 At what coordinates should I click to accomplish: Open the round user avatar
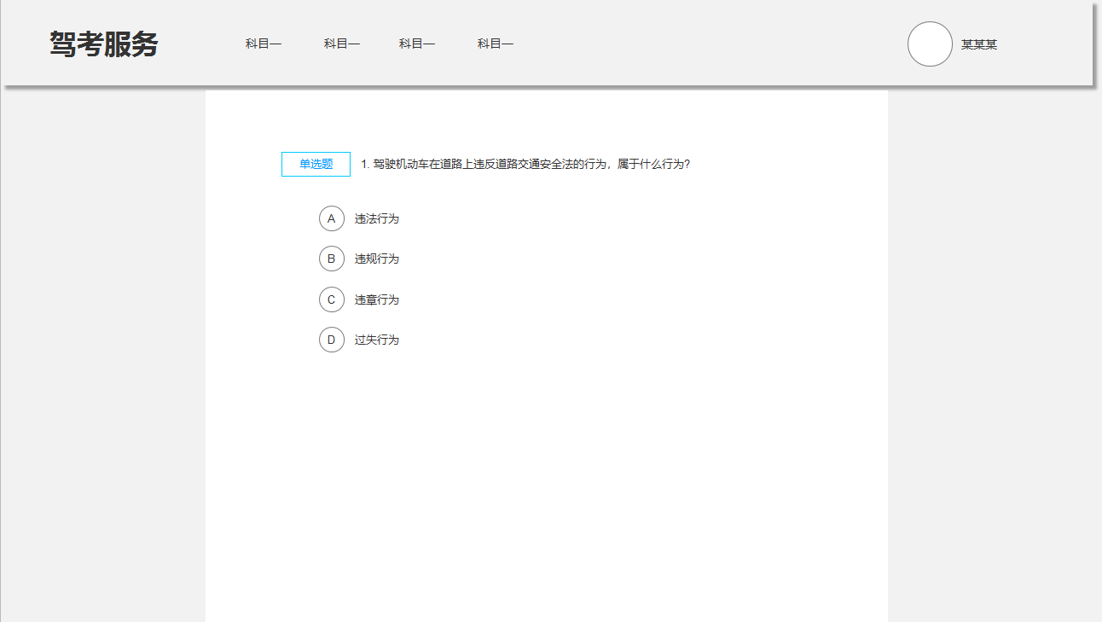coord(930,44)
